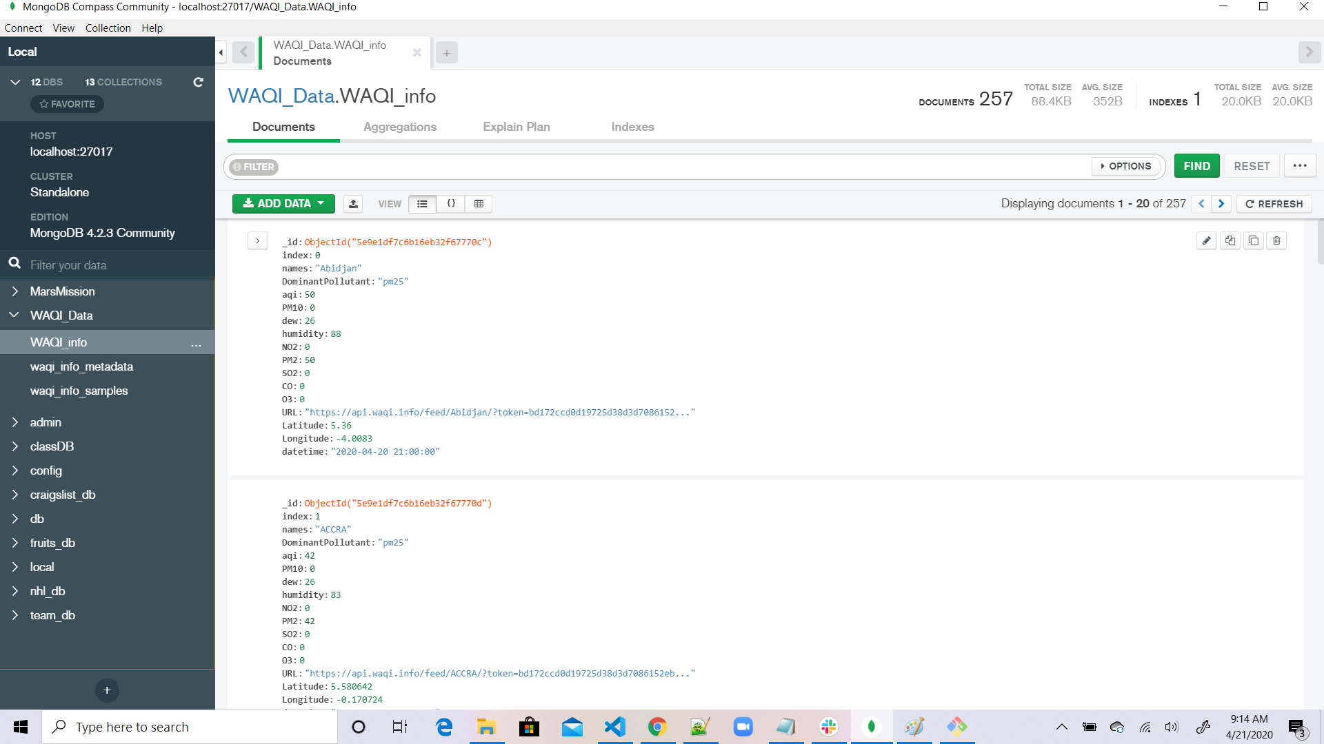This screenshot has height=744, width=1324.
Task: Open the notification center icon
Action: 1297,727
